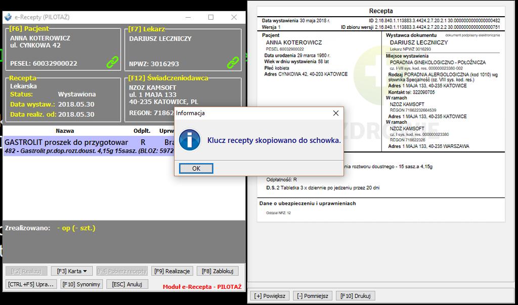Click [F10] Drukuj in Recepta preview
Screen dimensions: 518x305
coord(356,296)
